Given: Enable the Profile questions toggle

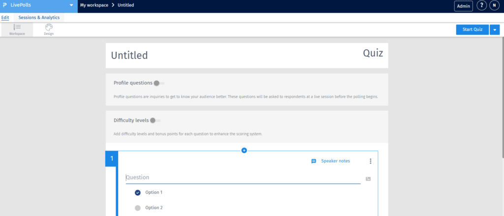Looking at the screenshot, I should 158,83.
